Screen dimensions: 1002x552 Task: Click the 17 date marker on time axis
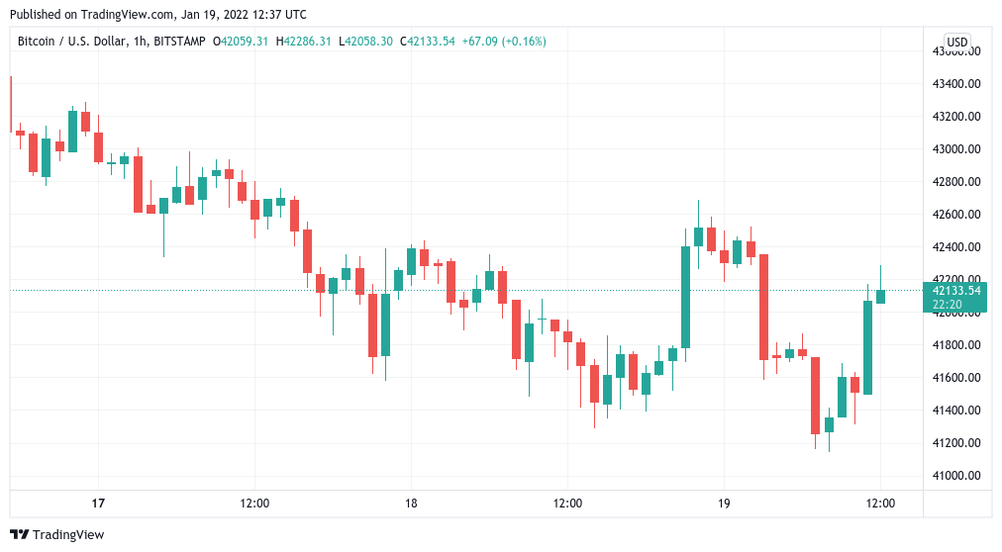(98, 504)
